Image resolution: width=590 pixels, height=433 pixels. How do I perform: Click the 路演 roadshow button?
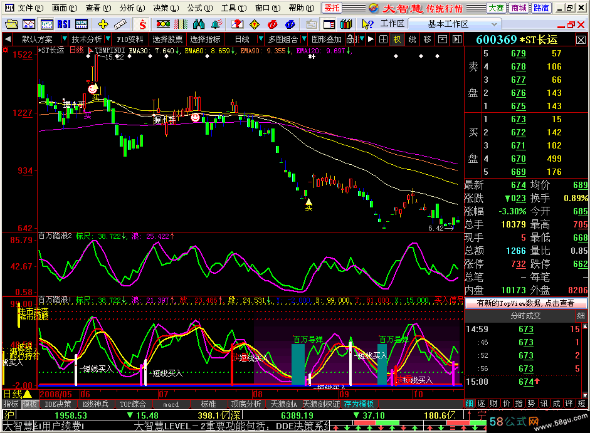(541, 8)
